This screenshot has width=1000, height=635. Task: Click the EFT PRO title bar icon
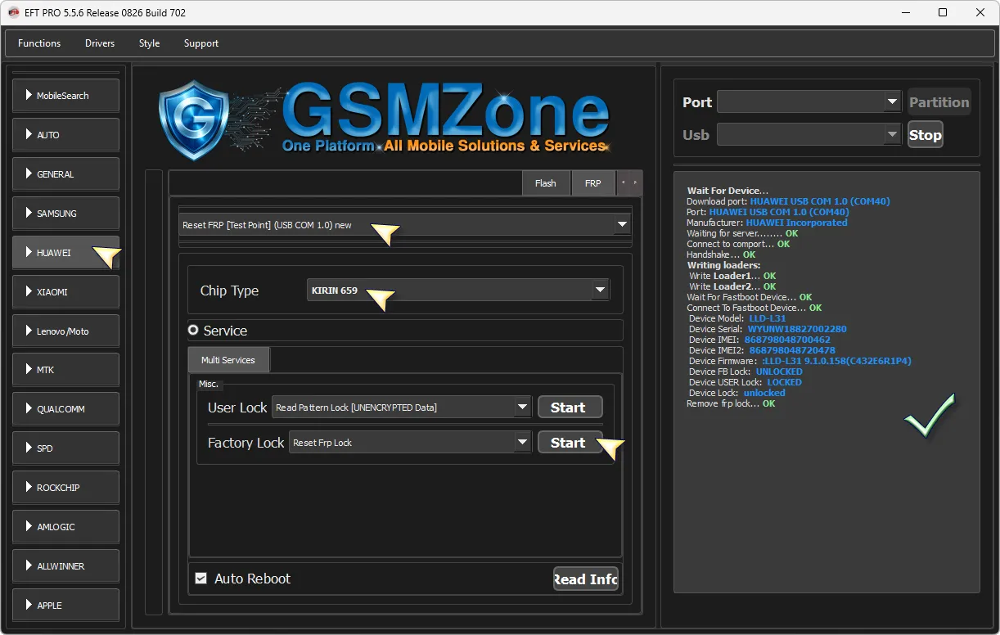14,12
